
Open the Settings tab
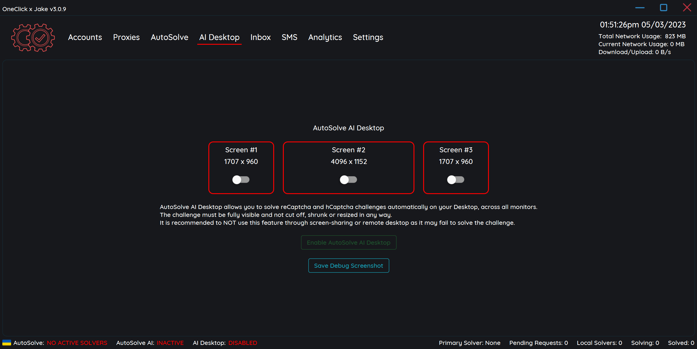click(x=368, y=37)
